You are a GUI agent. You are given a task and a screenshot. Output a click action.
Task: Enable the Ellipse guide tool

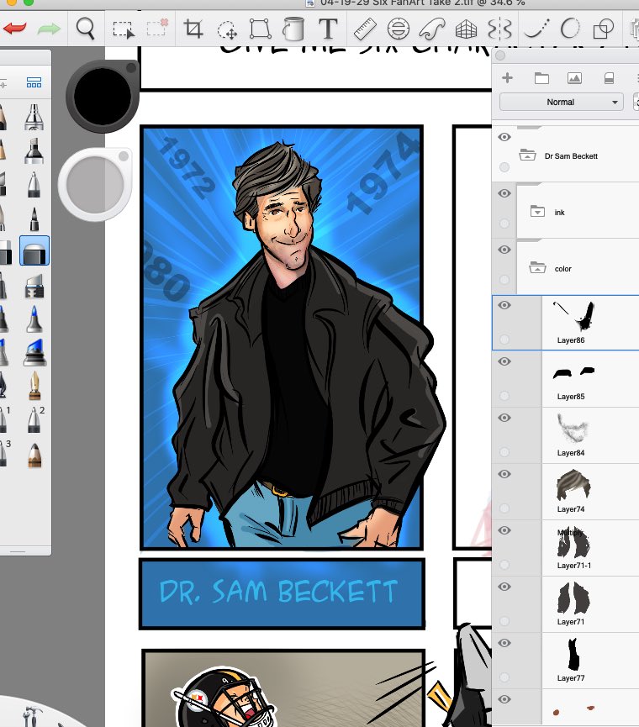pos(398,29)
